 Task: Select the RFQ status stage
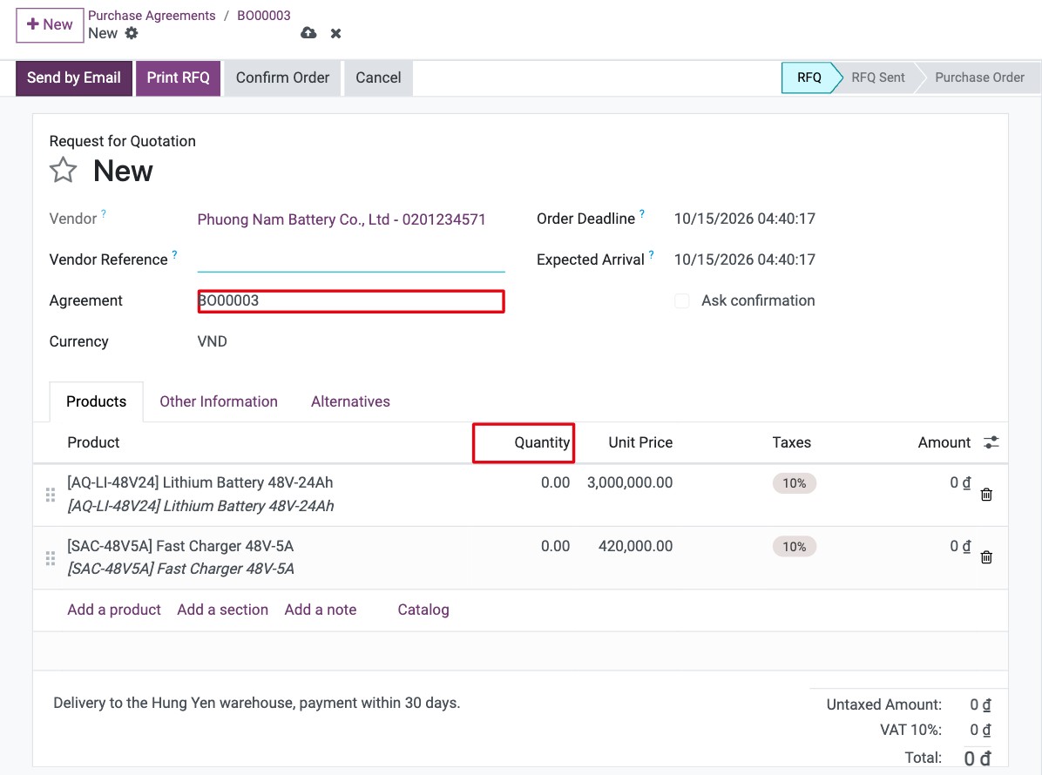809,77
